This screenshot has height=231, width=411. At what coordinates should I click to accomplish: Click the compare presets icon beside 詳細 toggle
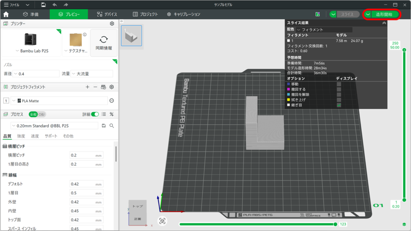tap(112, 114)
